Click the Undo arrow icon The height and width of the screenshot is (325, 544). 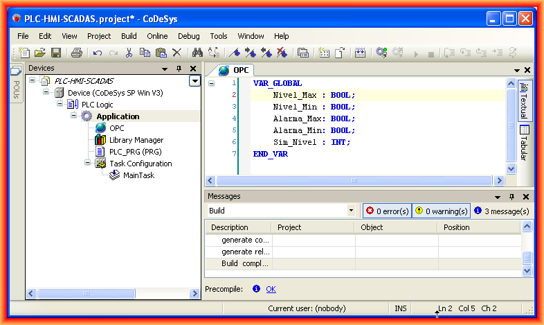pos(98,53)
